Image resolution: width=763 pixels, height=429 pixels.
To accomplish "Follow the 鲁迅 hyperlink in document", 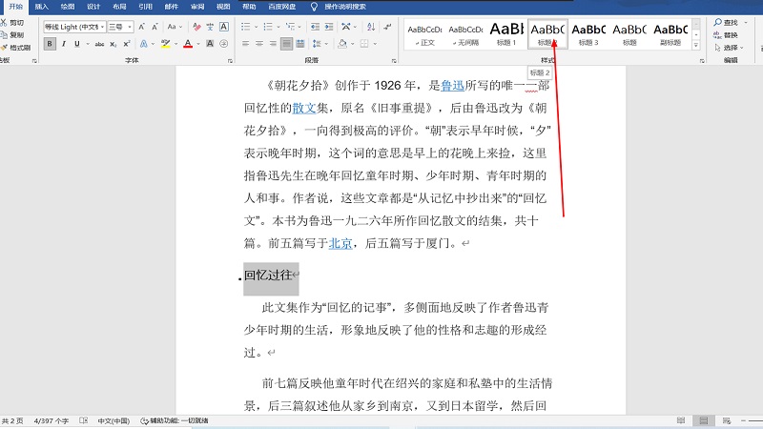I will tap(453, 86).
